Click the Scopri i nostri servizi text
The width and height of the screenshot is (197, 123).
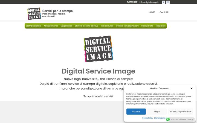tap(99, 96)
